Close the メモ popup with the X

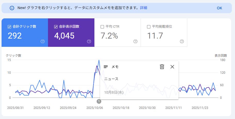coord(172,67)
